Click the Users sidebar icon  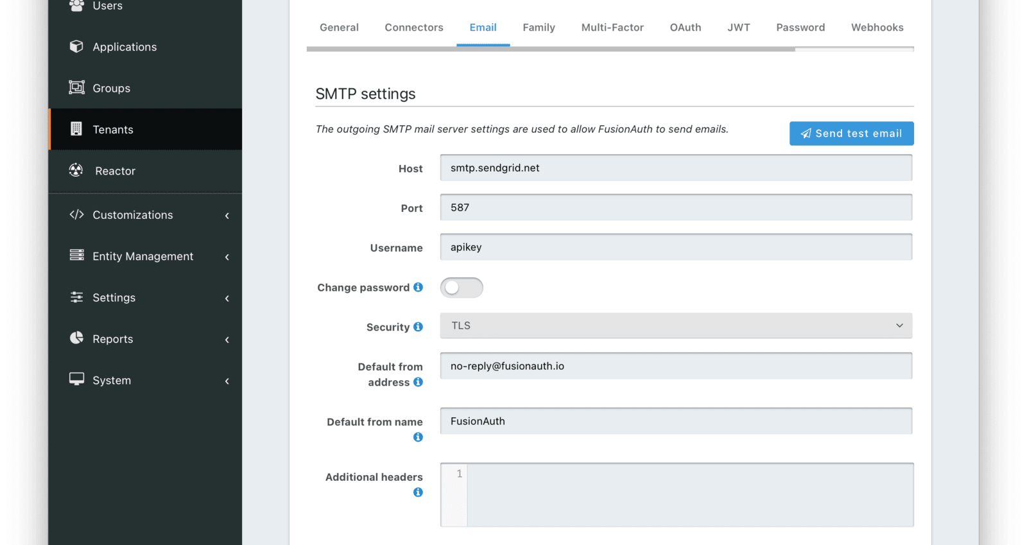[76, 6]
